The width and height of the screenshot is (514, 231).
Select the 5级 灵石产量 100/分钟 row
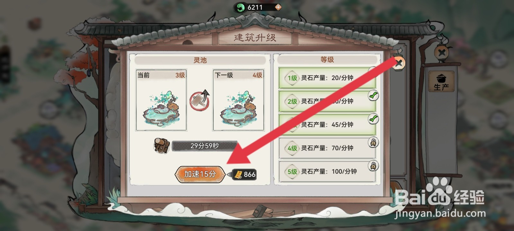(327, 172)
